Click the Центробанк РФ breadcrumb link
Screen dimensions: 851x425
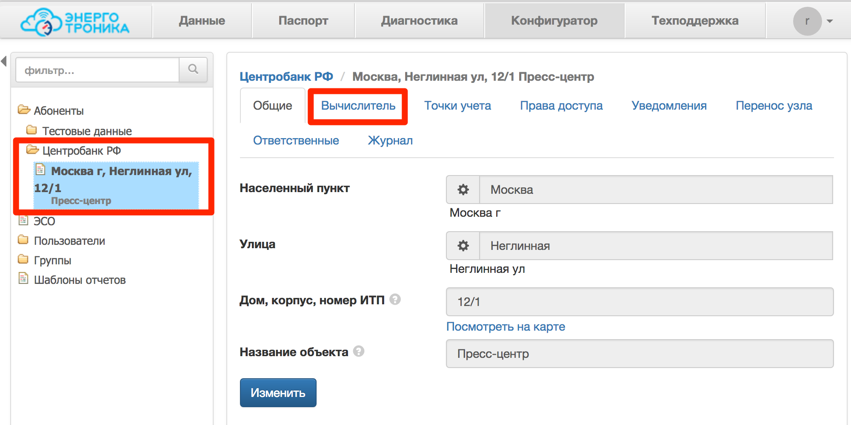[286, 76]
